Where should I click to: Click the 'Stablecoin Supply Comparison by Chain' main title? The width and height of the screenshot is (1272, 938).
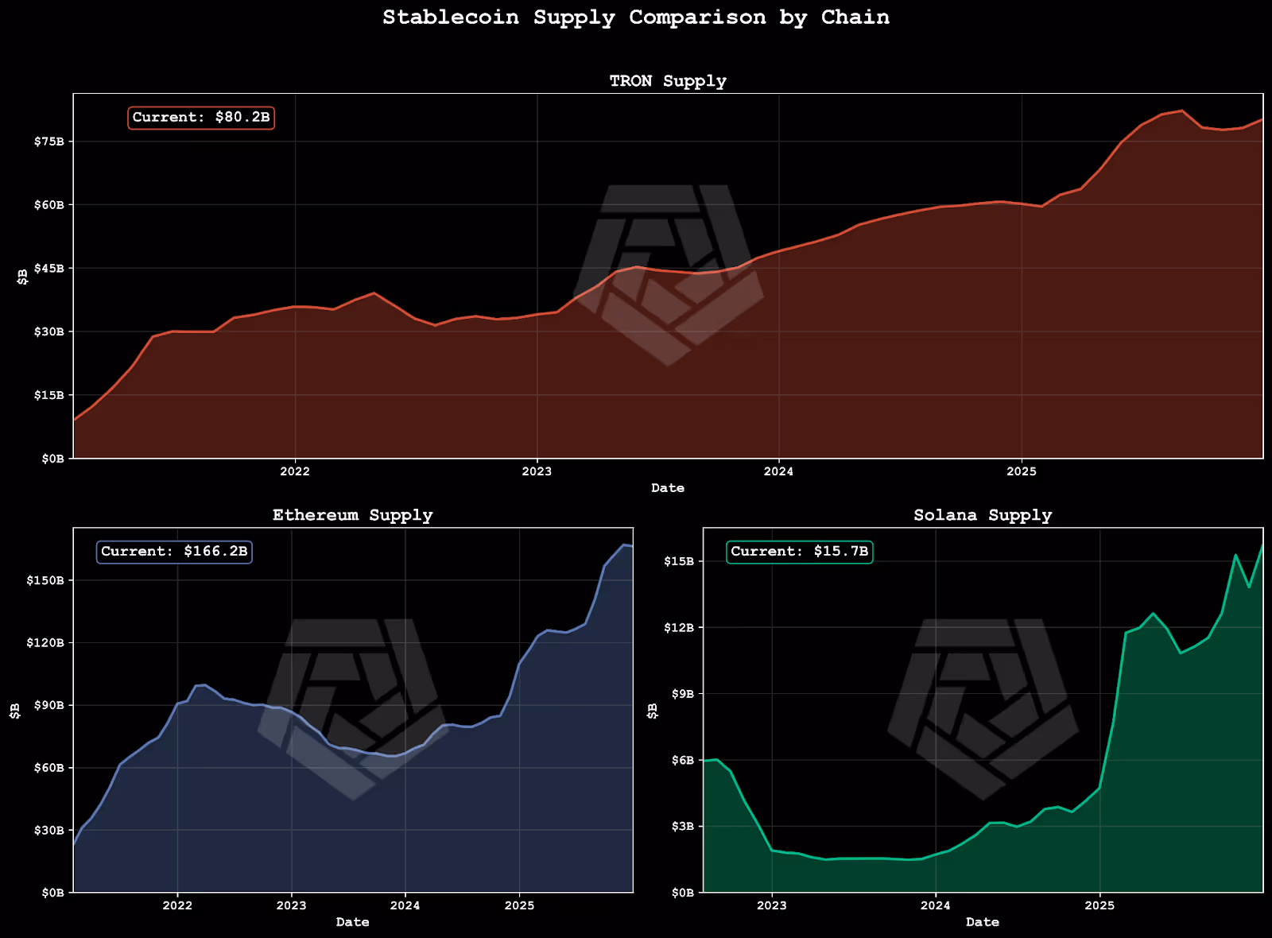tap(636, 17)
